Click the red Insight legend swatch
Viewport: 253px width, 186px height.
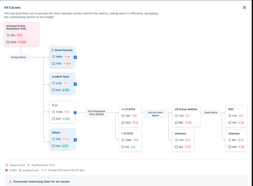6,170
